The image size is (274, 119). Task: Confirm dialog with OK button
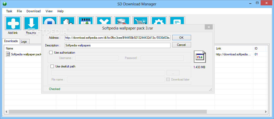tap(182, 38)
